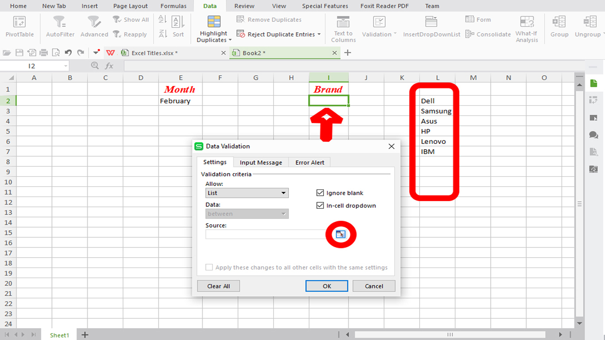Close the Book2 document tab
The height and width of the screenshot is (340, 605).
pyautogui.click(x=335, y=53)
